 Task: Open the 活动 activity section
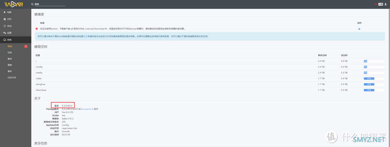point(16,26)
